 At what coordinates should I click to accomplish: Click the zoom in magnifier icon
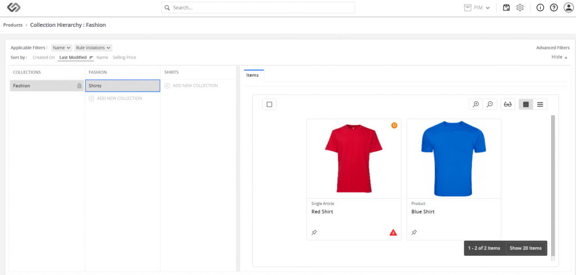(476, 104)
